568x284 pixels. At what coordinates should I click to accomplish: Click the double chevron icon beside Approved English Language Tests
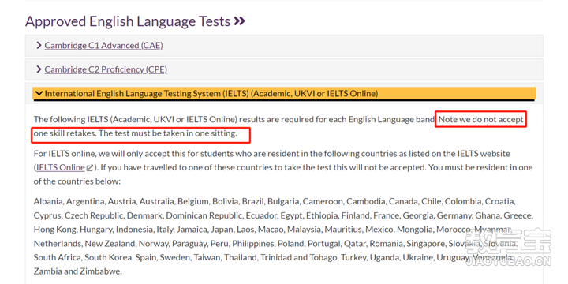tap(240, 21)
